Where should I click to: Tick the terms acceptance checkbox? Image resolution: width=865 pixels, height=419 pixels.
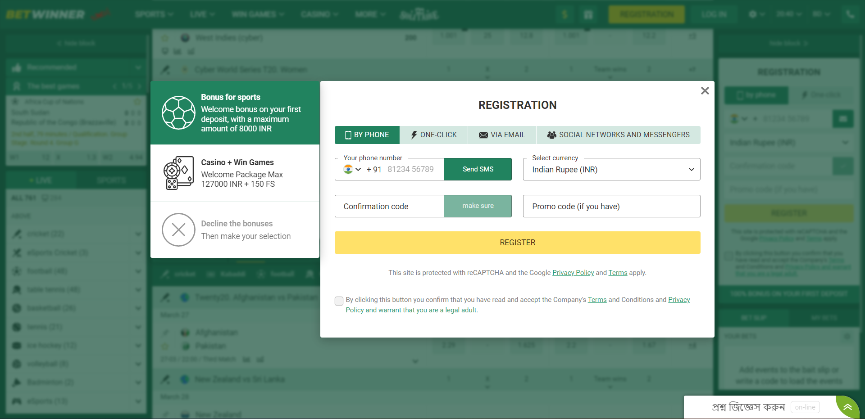tap(339, 301)
